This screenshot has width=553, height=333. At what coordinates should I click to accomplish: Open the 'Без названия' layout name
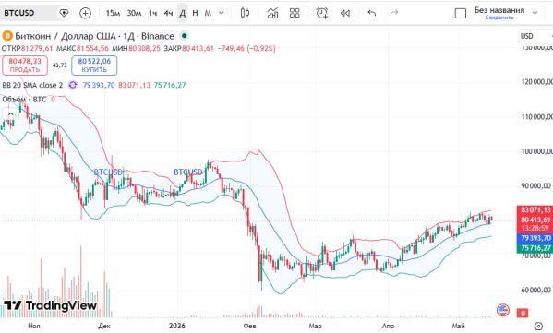499,10
